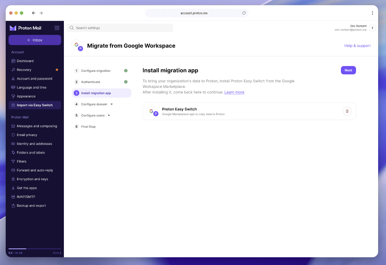This screenshot has width=386, height=265.
Task: Open Forward and auto-reply settings
Action: pos(35,171)
